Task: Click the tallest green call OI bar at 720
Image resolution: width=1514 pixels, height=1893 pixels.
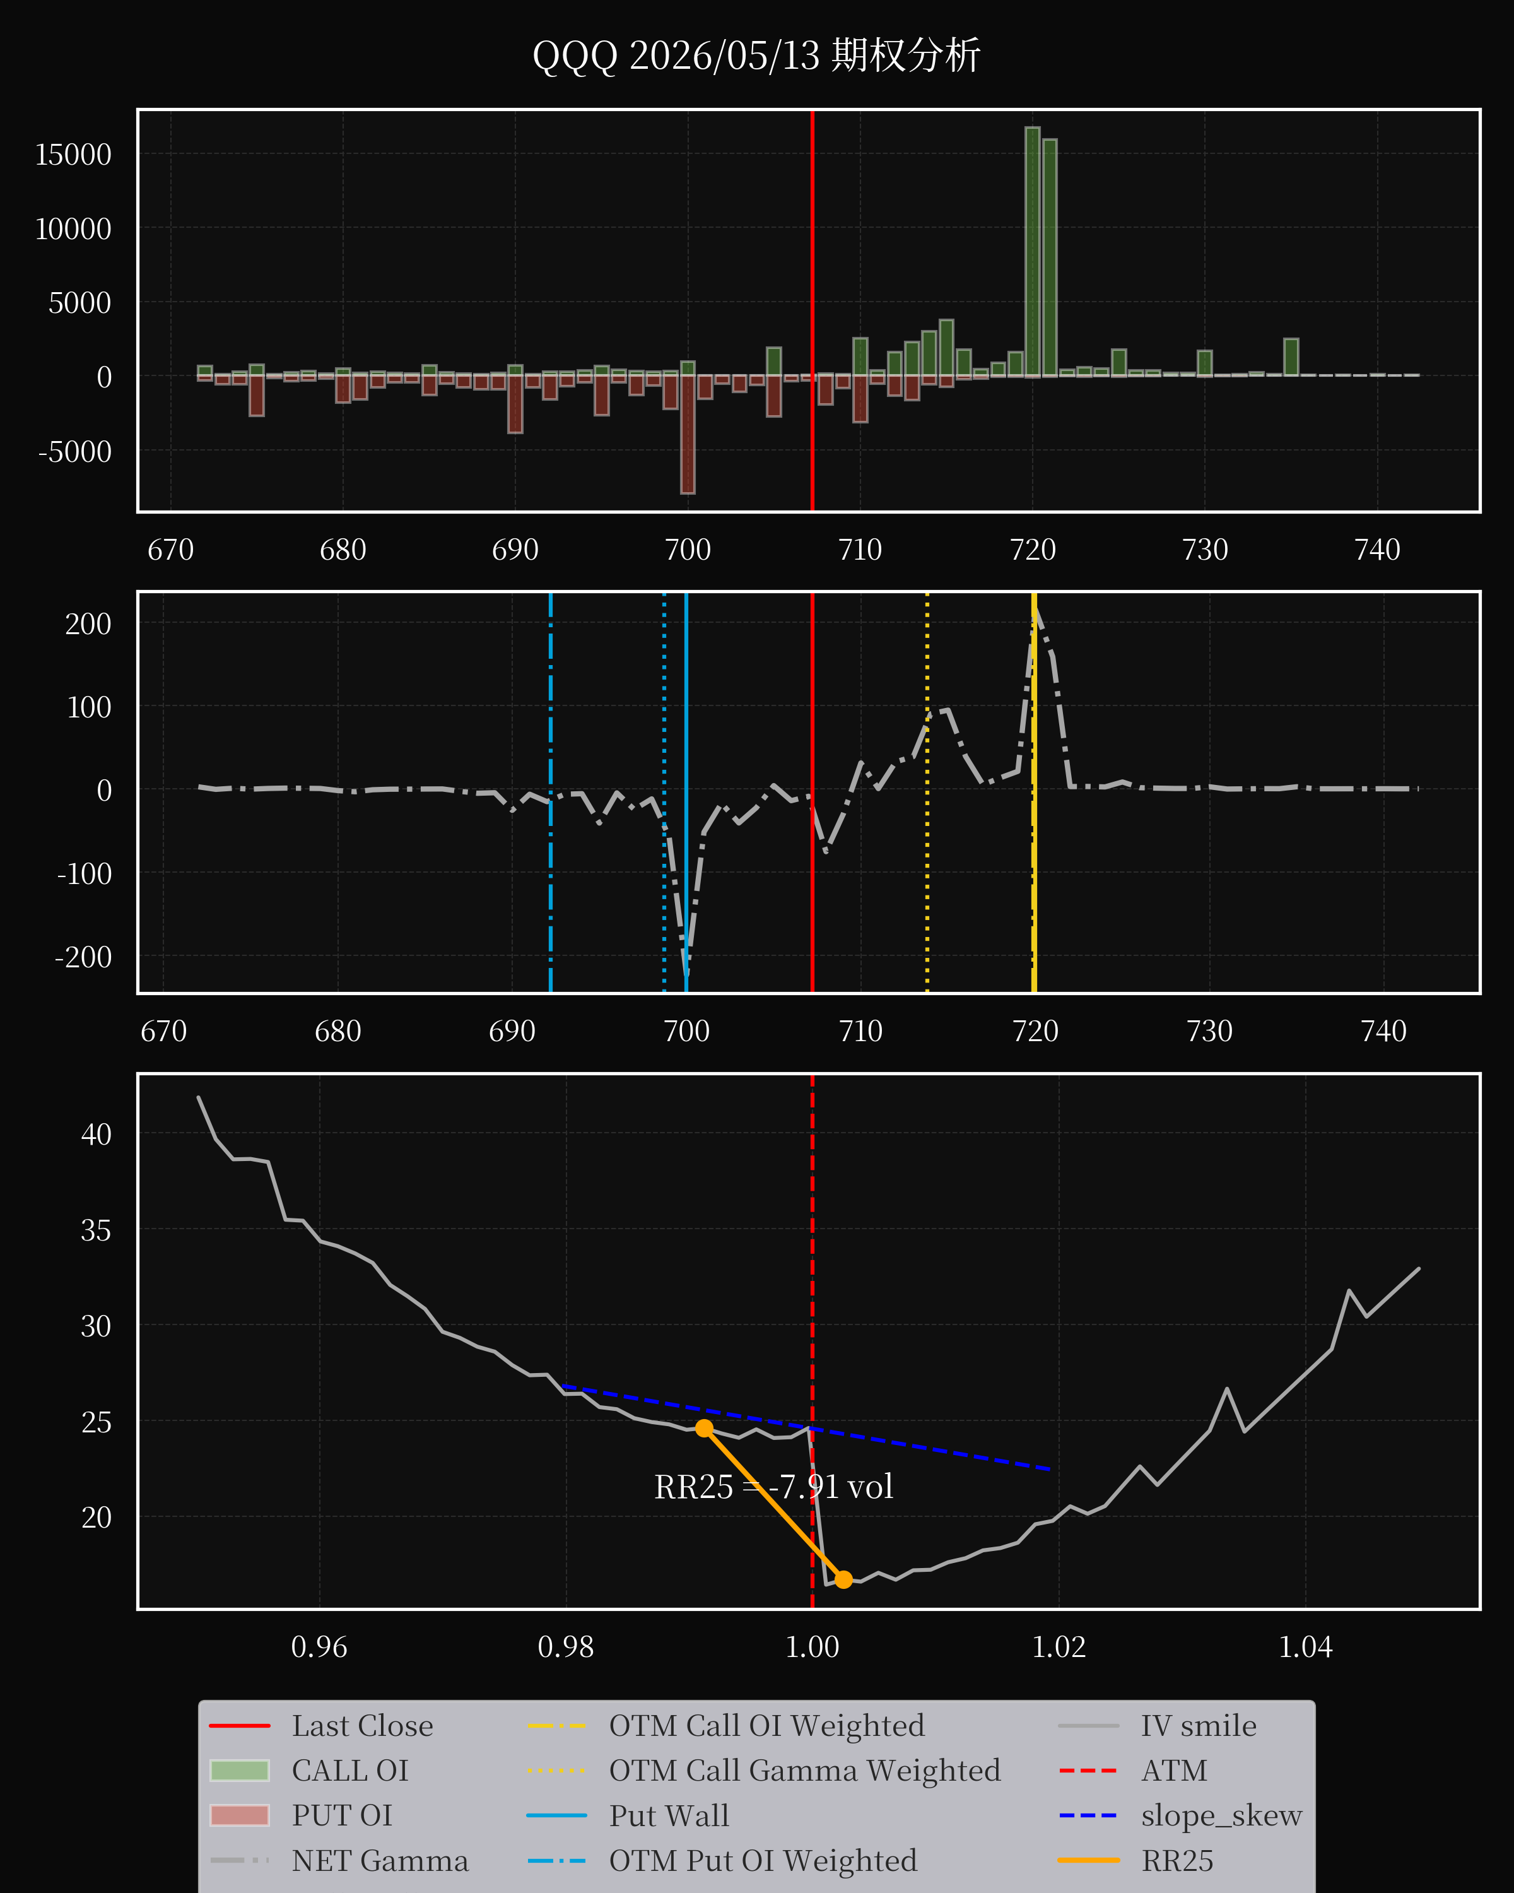Action: tap(1032, 252)
